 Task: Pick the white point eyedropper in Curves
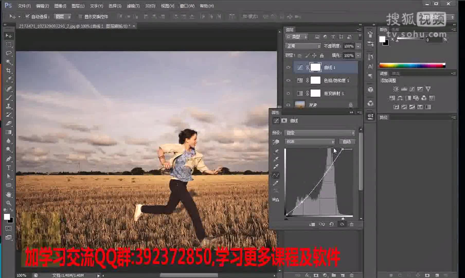pos(276,167)
